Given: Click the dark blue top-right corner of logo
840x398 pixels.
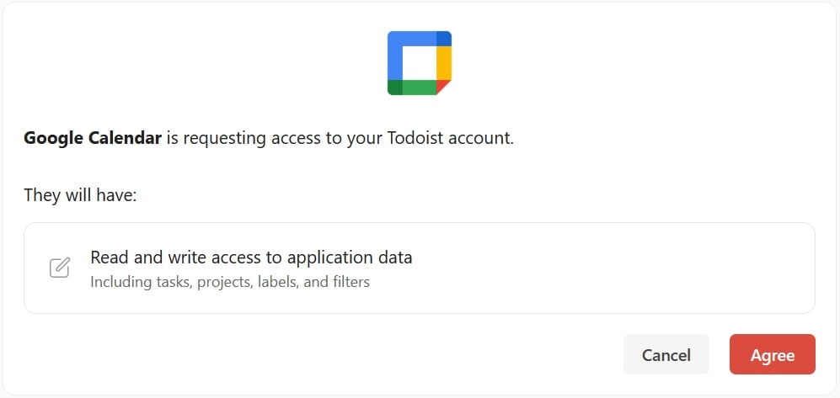Looking at the screenshot, I should [x=444, y=39].
